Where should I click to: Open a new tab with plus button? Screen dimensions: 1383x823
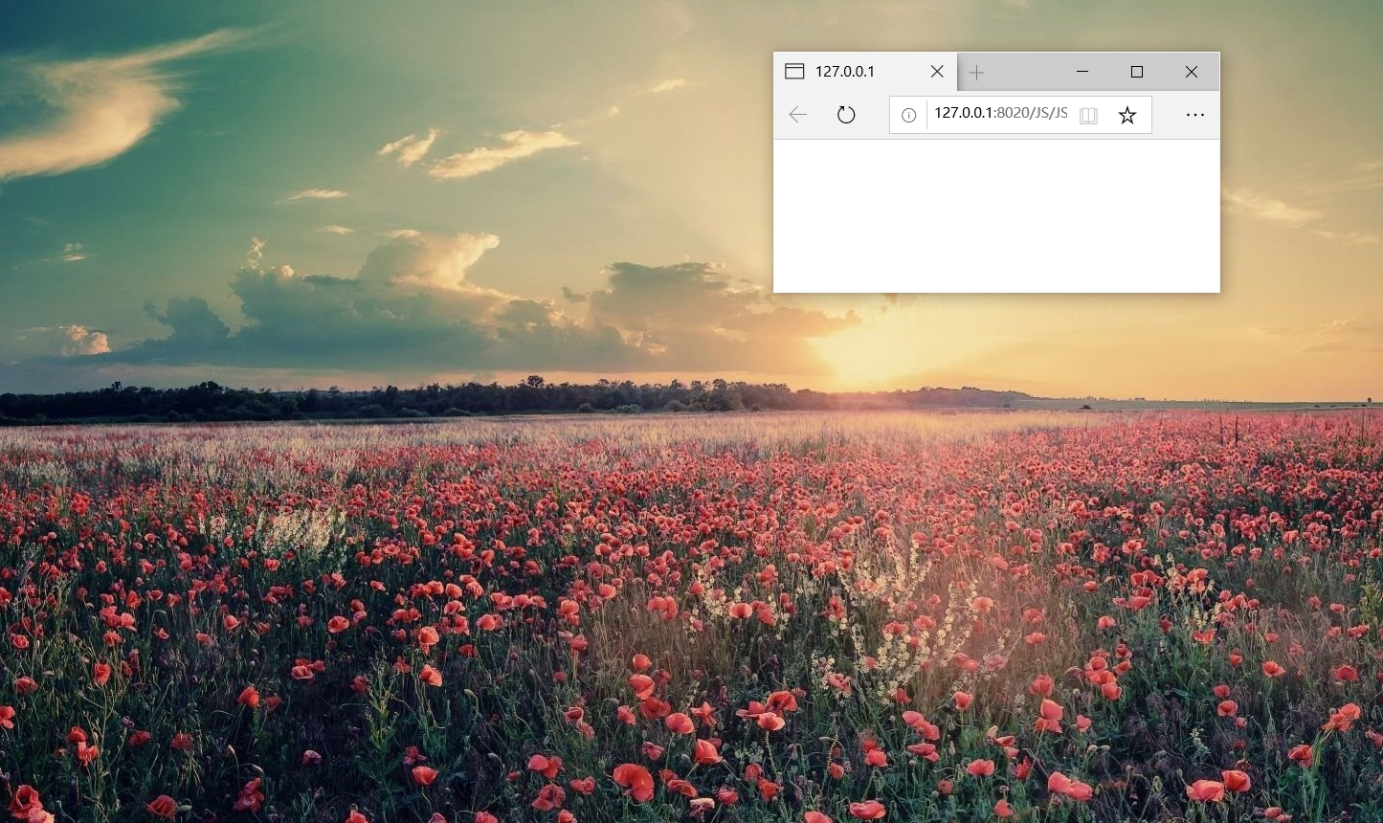click(x=976, y=72)
